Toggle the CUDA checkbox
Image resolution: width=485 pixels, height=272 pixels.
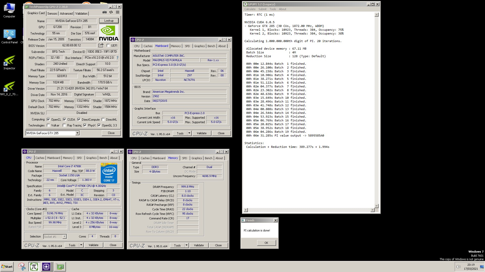[64, 120]
